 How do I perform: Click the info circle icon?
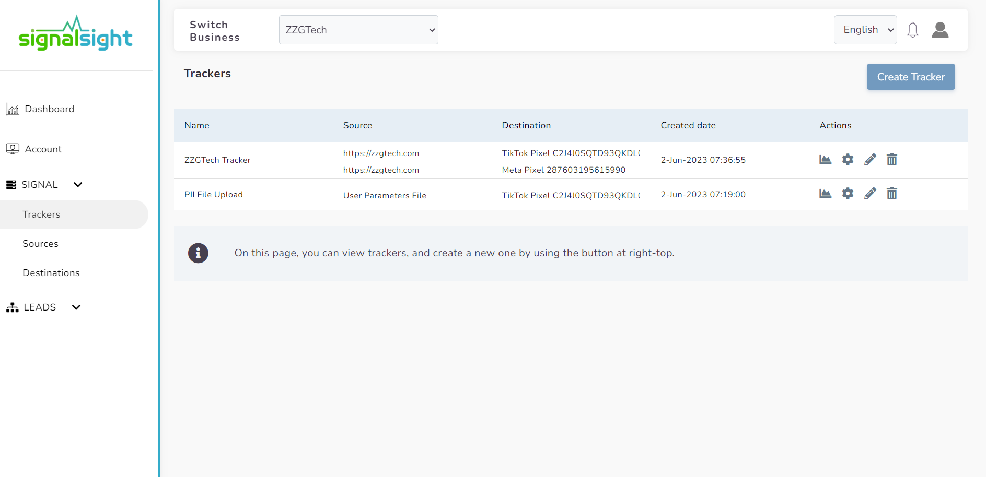click(198, 253)
